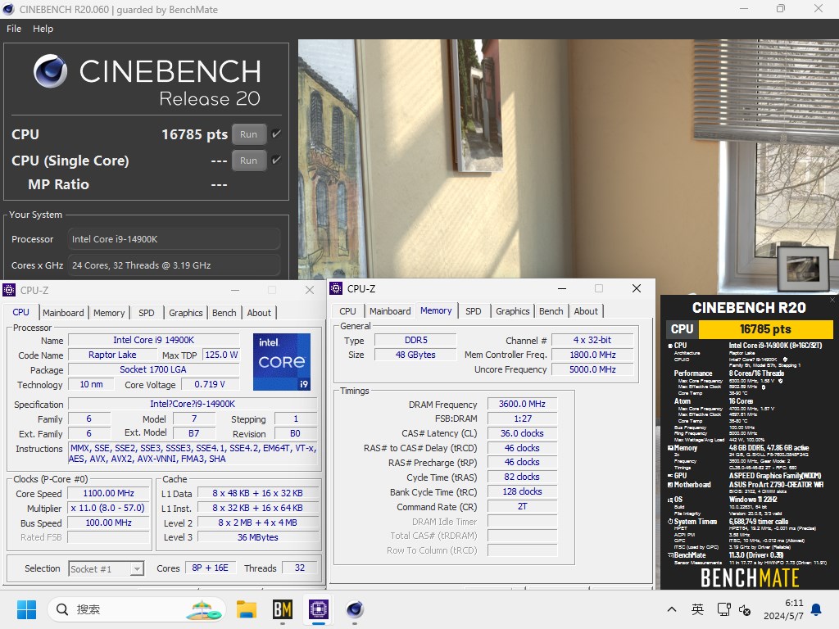Screen dimensions: 839x629
Task: Select Memory tab in right CPU-Z window
Action: coord(436,310)
